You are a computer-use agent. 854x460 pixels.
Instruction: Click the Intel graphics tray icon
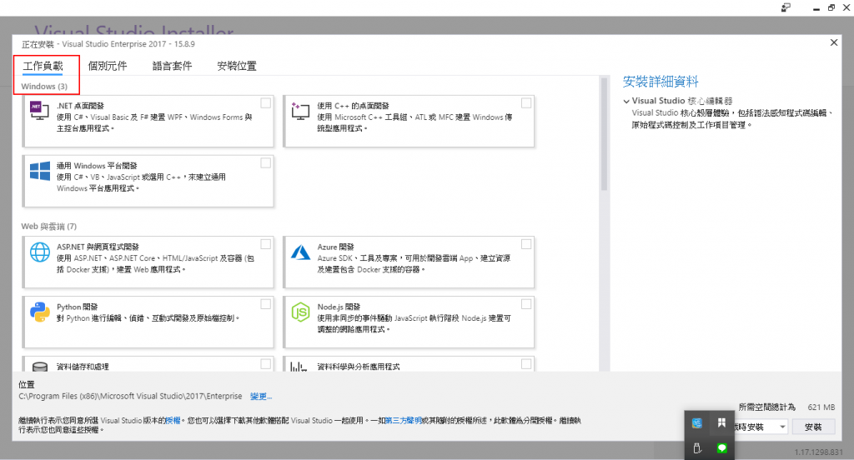[697, 423]
